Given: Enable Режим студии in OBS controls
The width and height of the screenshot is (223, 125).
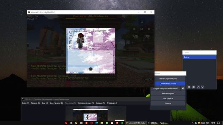Looking at the screenshot, I should coord(168,93).
